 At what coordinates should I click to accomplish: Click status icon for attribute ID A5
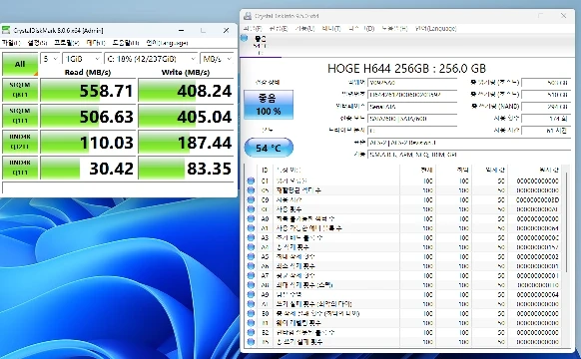coord(251,256)
